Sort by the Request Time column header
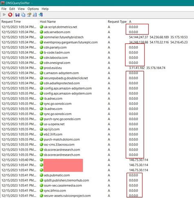 pyautogui.click(x=11, y=22)
